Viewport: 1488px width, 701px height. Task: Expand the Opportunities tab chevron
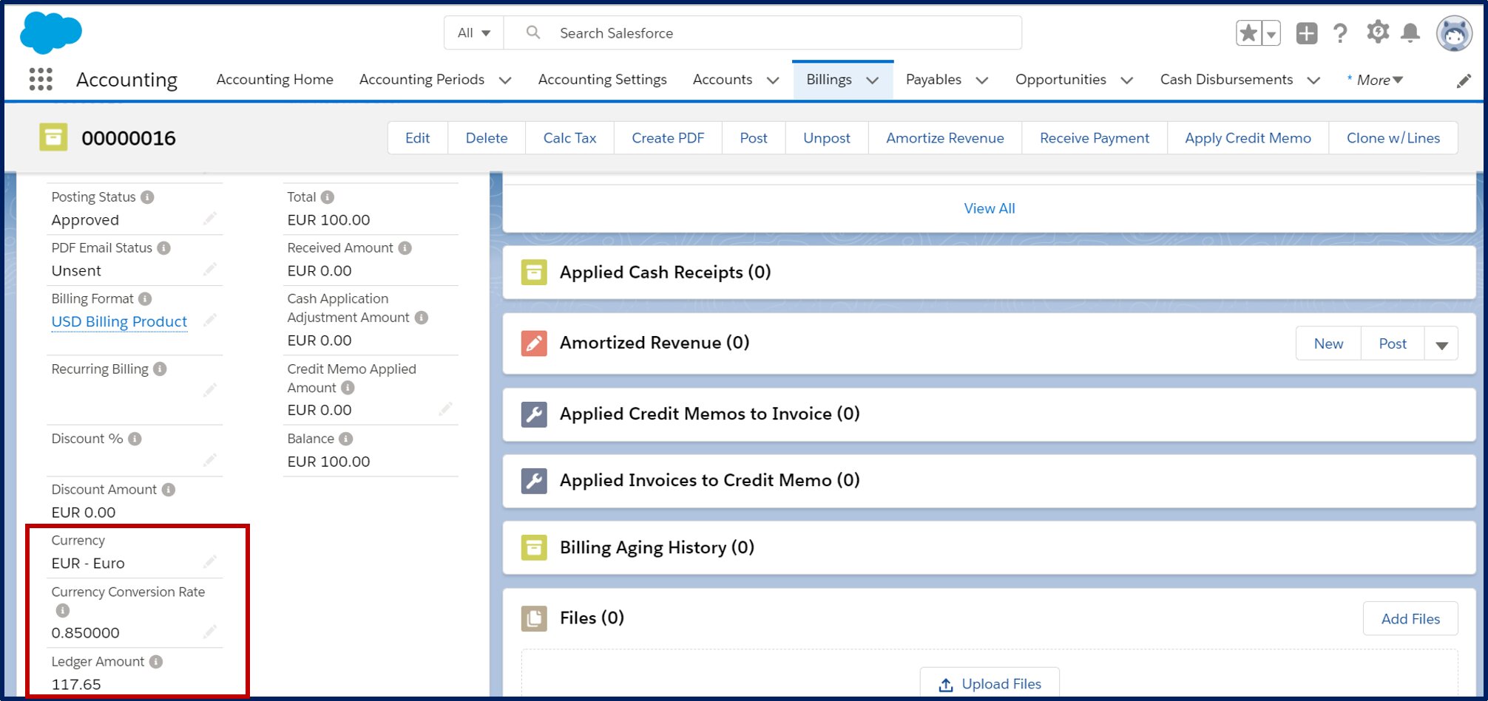pyautogui.click(x=1127, y=81)
